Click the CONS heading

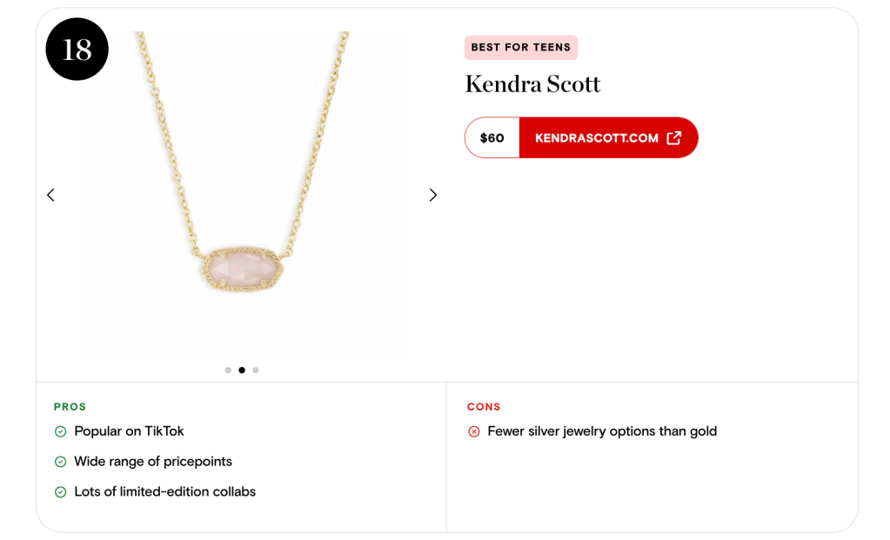coord(484,407)
